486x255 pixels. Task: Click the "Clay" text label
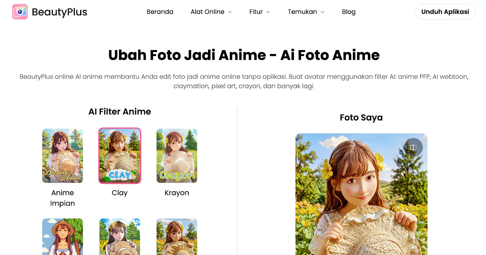pyautogui.click(x=120, y=193)
